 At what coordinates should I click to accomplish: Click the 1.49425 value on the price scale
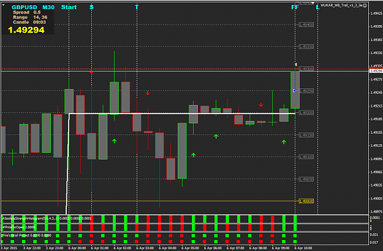[x=376, y=14]
